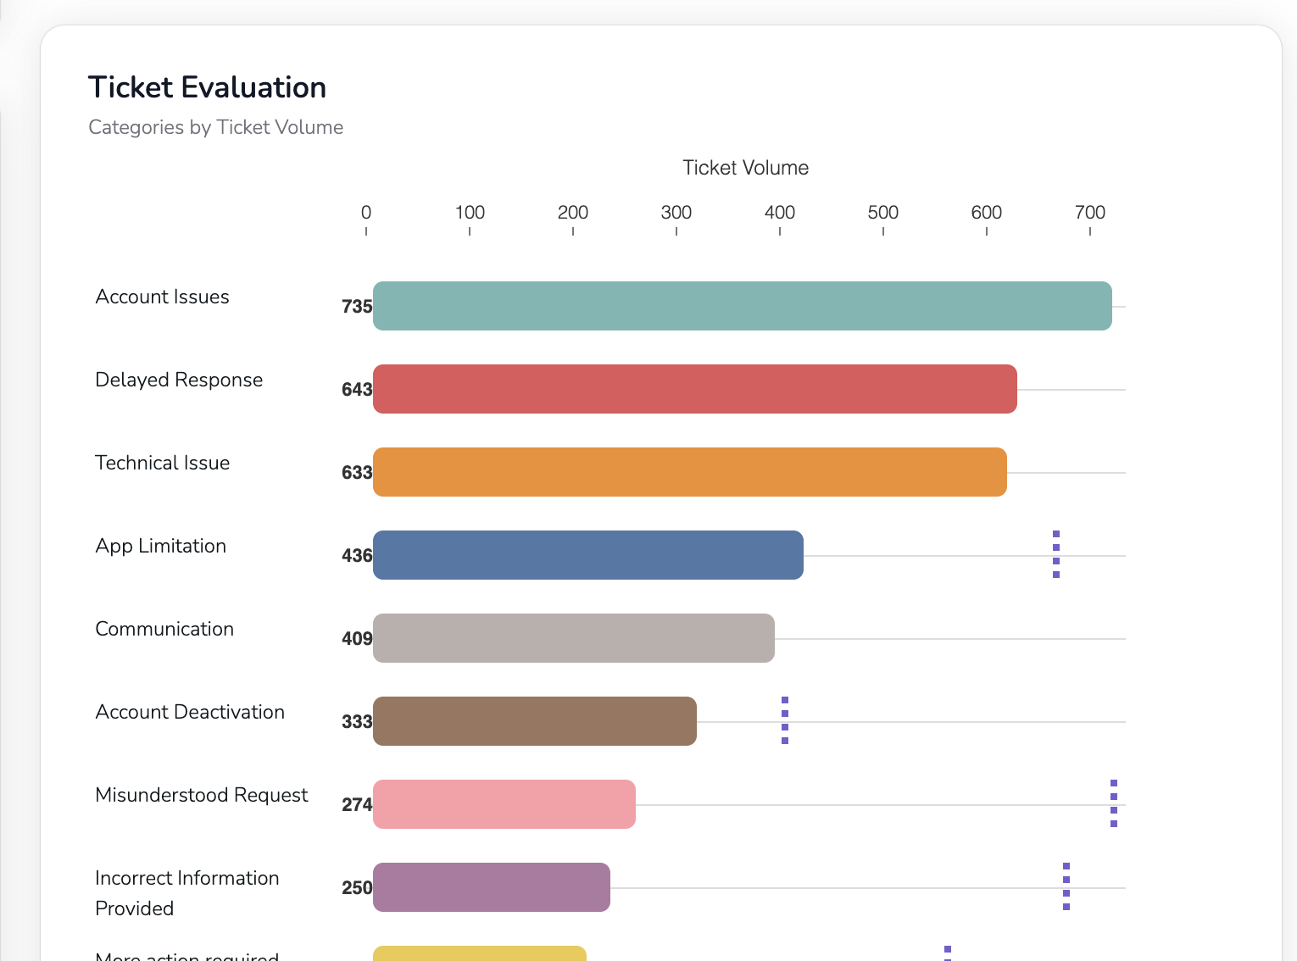Image resolution: width=1297 pixels, height=961 pixels.
Task: Click dotted purple marker in App Limitation row
Action: 1056,554
